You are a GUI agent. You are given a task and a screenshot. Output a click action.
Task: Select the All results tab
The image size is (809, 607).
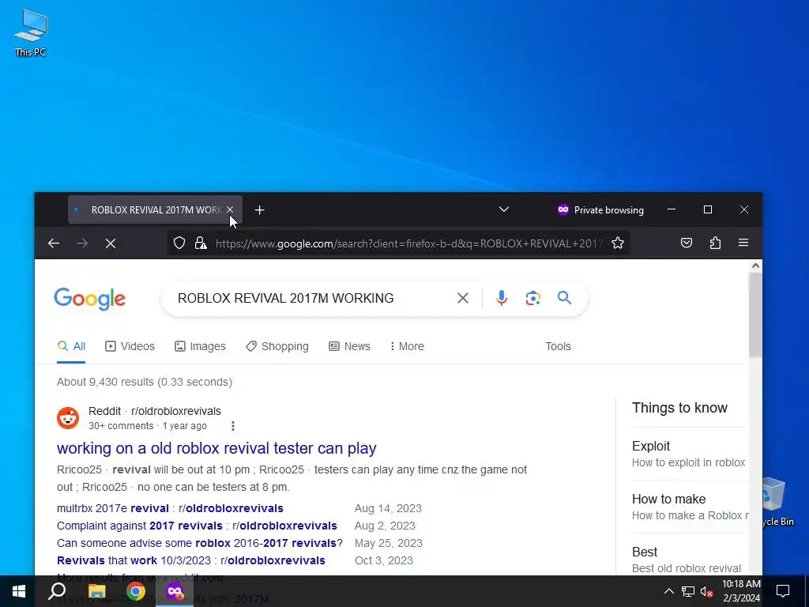pyautogui.click(x=71, y=346)
